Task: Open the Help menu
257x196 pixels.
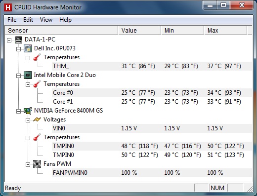Action: (x=65, y=20)
